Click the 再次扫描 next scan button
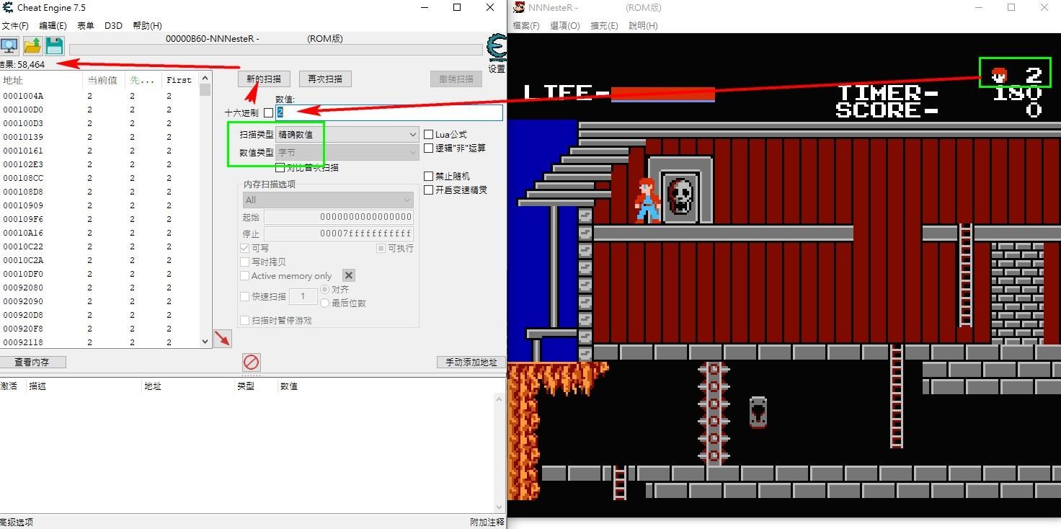Viewport: 1061px width, 529px height. [x=325, y=79]
